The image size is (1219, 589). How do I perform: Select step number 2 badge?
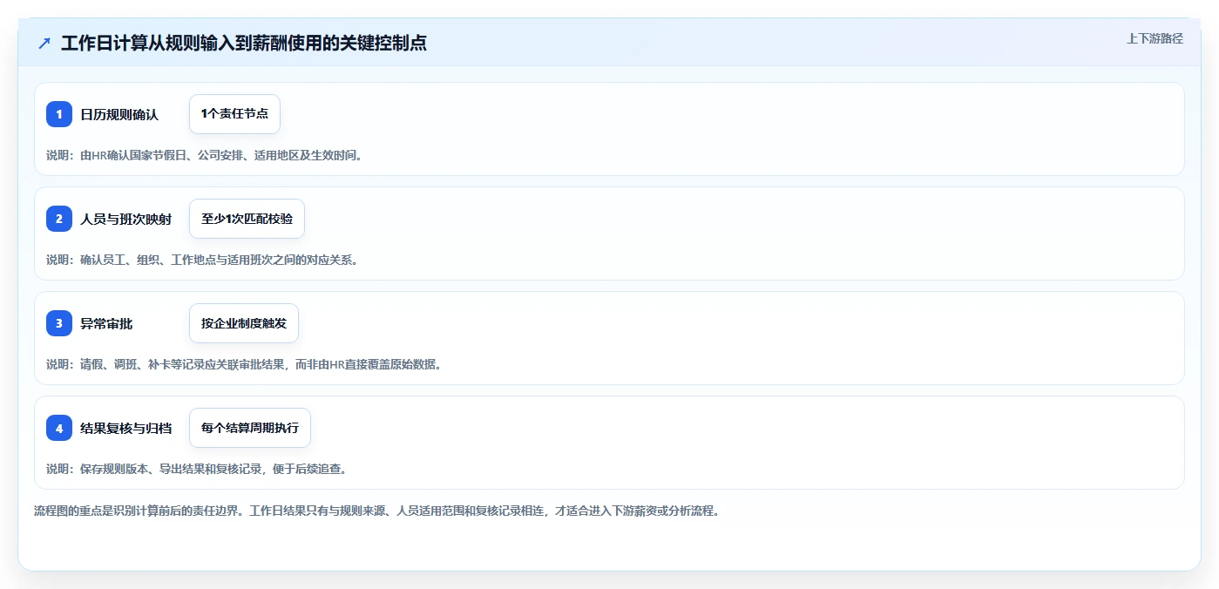[59, 219]
